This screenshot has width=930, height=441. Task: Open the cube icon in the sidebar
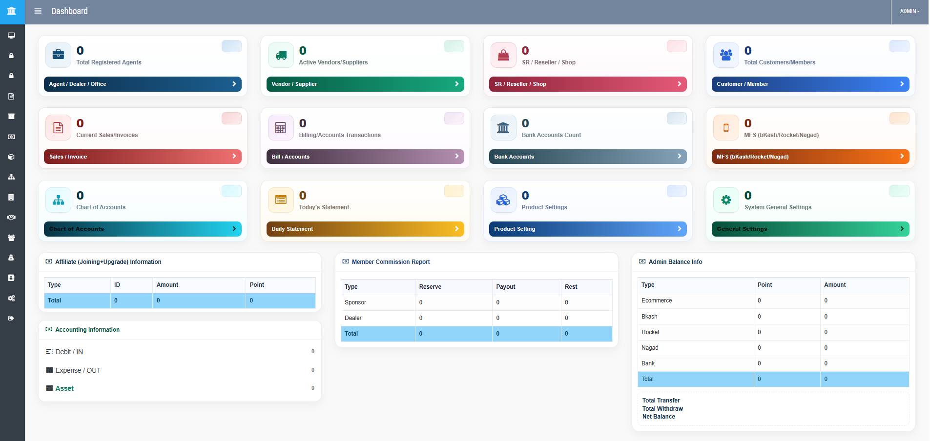(x=11, y=157)
